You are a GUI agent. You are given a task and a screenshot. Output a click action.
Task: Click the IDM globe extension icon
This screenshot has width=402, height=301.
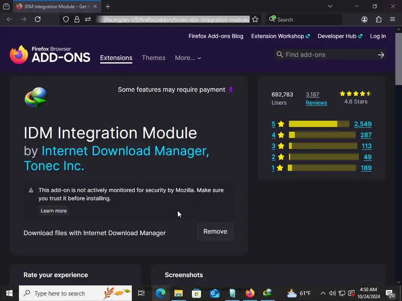pyautogui.click(x=36, y=98)
